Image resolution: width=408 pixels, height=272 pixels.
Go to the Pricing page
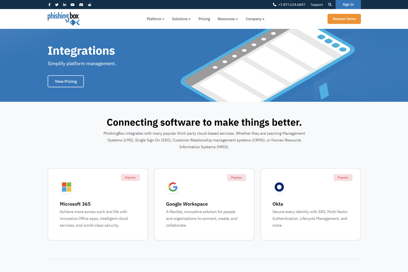[204, 19]
